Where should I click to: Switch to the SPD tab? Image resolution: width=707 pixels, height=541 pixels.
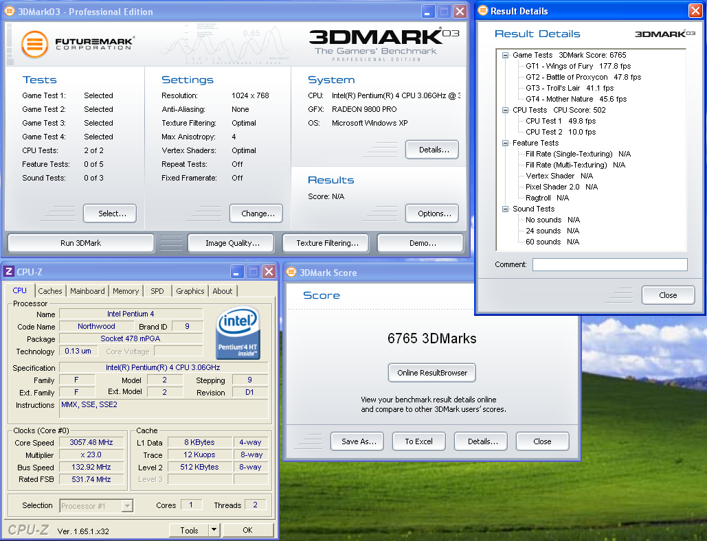click(157, 291)
